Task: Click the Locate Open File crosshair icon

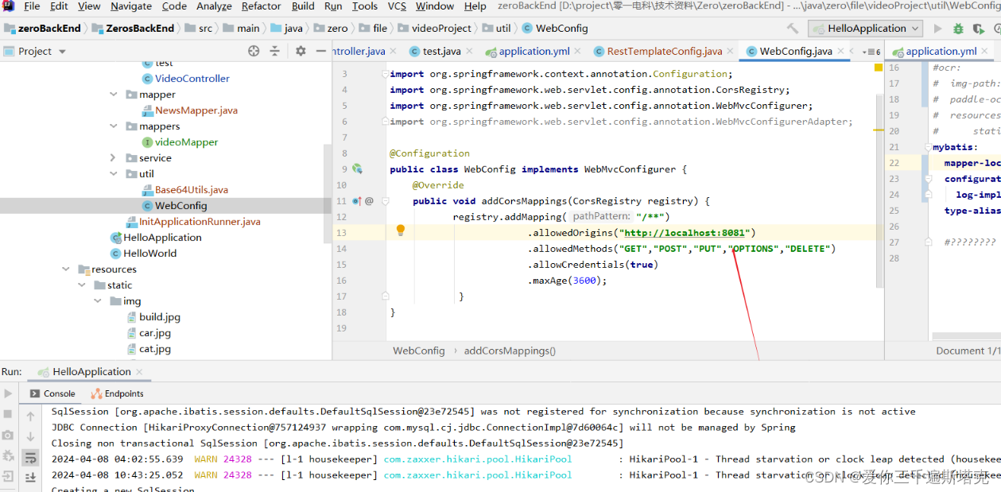Action: click(x=254, y=51)
